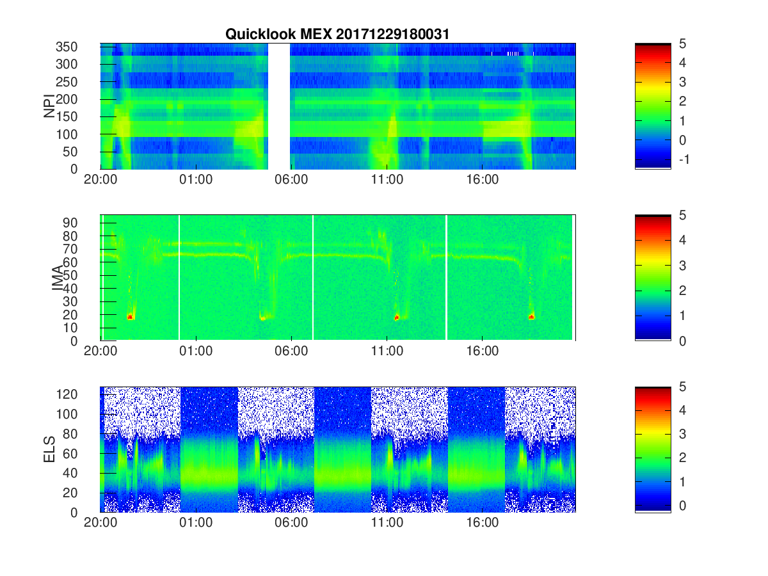Click inside the NPI spectrogram plot
The width and height of the screenshot is (768, 576).
pyautogui.click(x=338, y=106)
